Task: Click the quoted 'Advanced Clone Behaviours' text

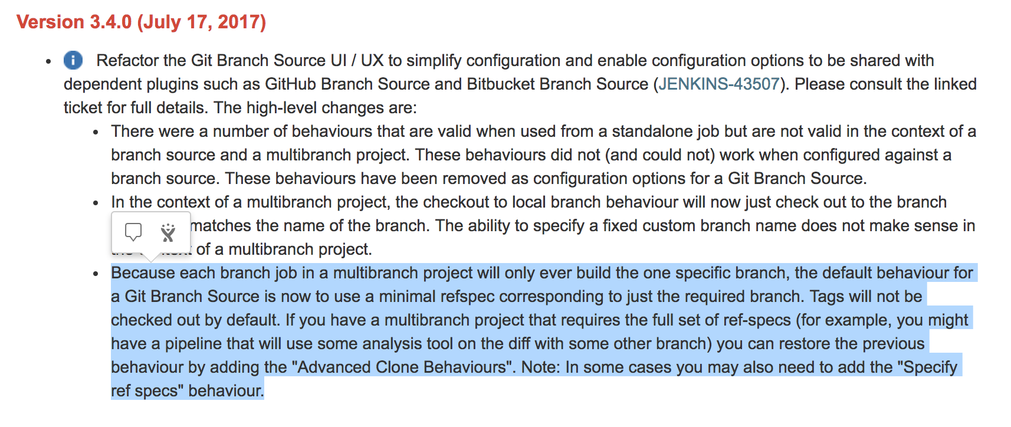Action: [x=402, y=367]
